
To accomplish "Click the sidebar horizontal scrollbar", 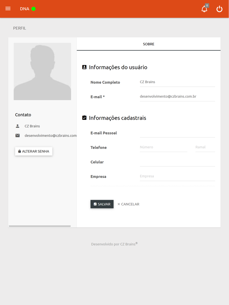I will [40, 226].
